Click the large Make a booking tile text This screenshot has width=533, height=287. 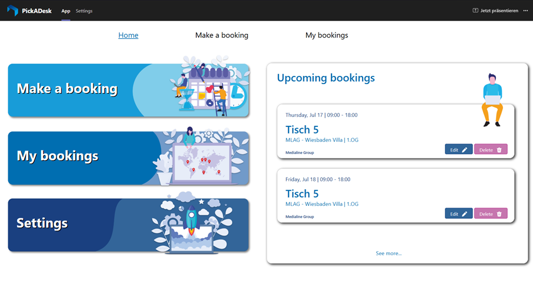click(x=67, y=89)
